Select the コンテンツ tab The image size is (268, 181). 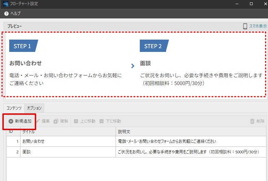pos(14,108)
